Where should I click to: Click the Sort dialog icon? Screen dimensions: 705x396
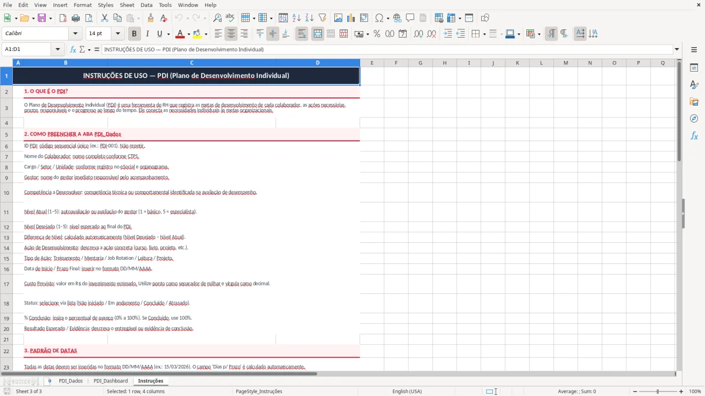click(283, 18)
